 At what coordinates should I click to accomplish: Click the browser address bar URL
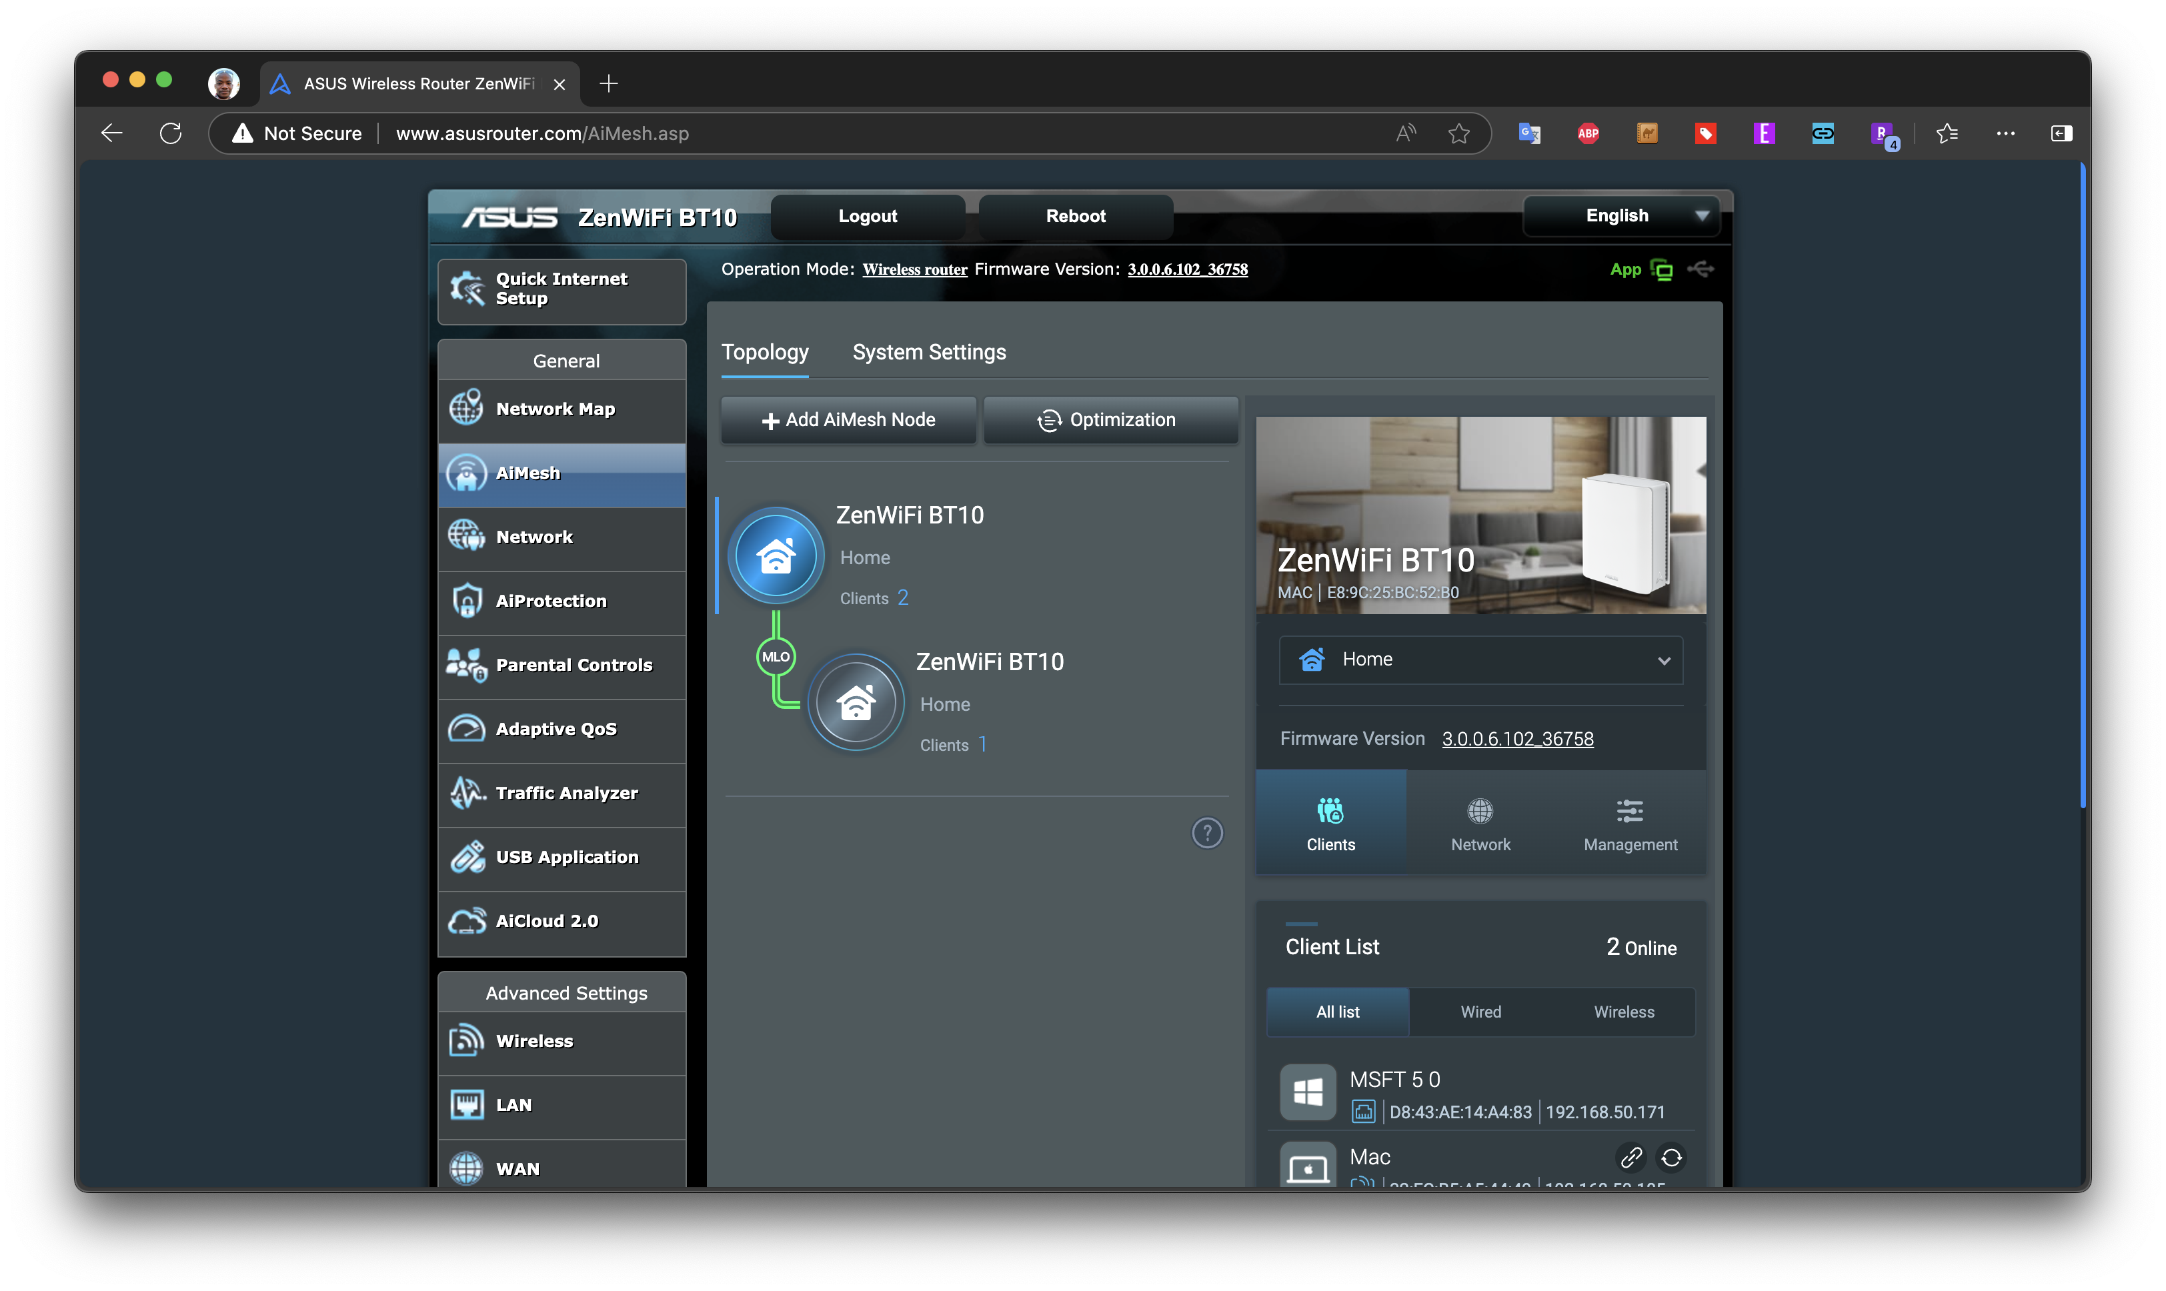(x=542, y=133)
